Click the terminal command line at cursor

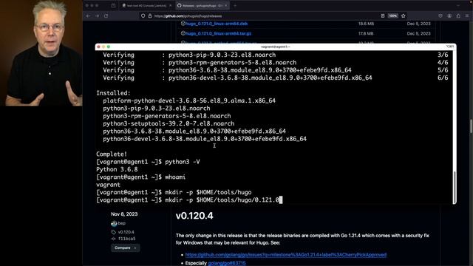189,200
